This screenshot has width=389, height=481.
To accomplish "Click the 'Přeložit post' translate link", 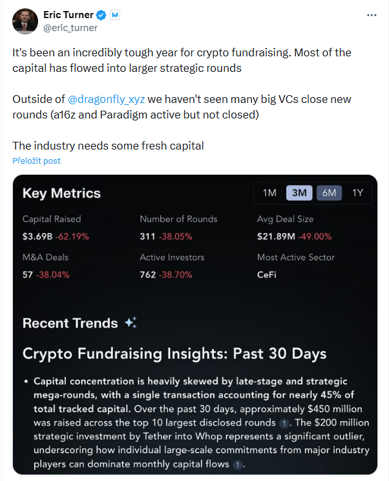I will pyautogui.click(x=36, y=161).
